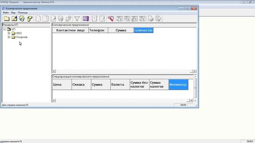The image size is (255, 143).
Task: Click the Сумма без налогов column header
Action: click(139, 85)
